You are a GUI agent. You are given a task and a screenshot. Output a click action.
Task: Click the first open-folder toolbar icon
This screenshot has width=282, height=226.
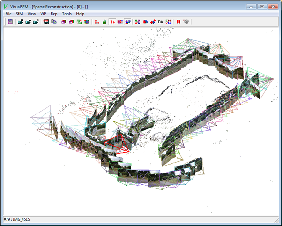pyautogui.click(x=21, y=22)
